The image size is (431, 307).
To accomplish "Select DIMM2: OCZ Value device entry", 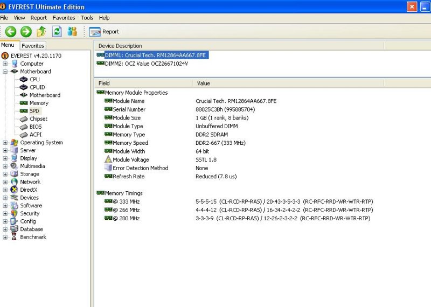I will (146, 64).
